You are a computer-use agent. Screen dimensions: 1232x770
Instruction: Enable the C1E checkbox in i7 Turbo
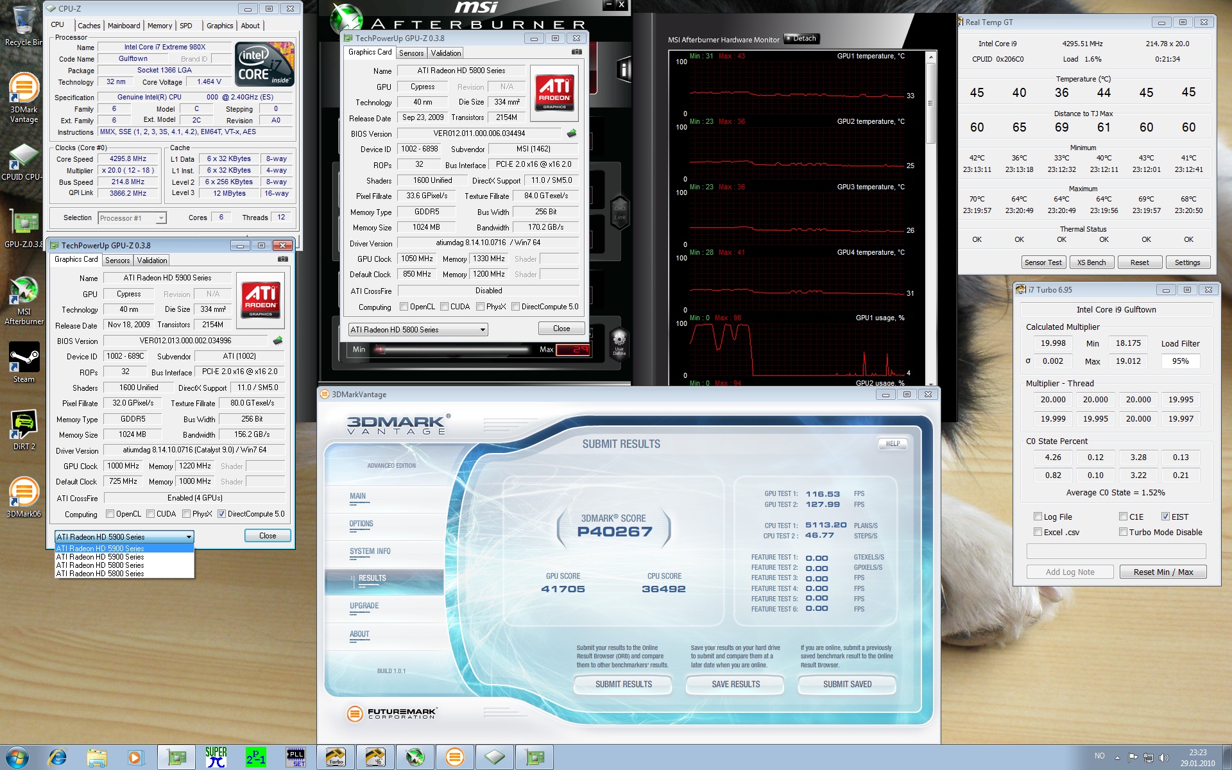pos(1123,517)
